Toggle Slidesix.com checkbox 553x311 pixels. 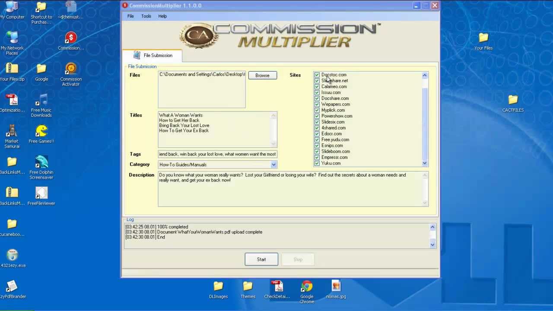click(317, 122)
